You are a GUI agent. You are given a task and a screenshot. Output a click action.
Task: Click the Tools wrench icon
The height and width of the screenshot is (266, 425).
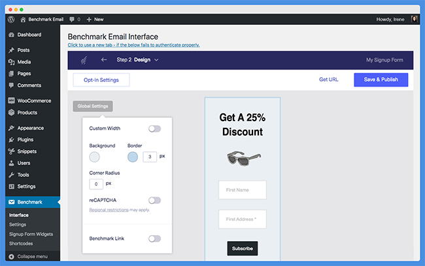pyautogui.click(x=11, y=175)
